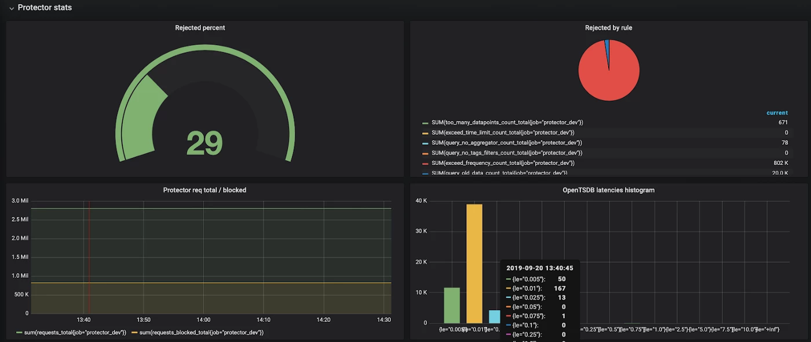The image size is (811, 342).
Task: Open green color swatch of too_many_datapoints series
Action: point(425,123)
